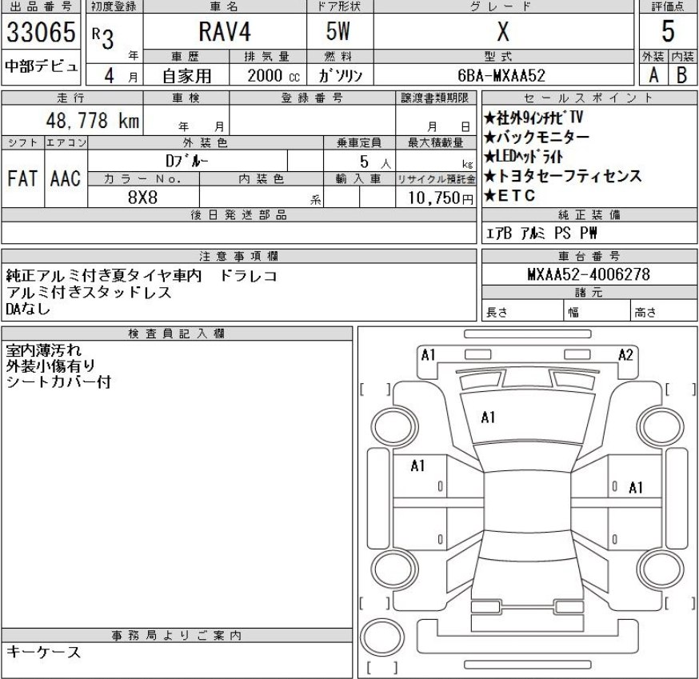Select the exterior grade A
The height and width of the screenshot is (679, 699).
coord(653,75)
